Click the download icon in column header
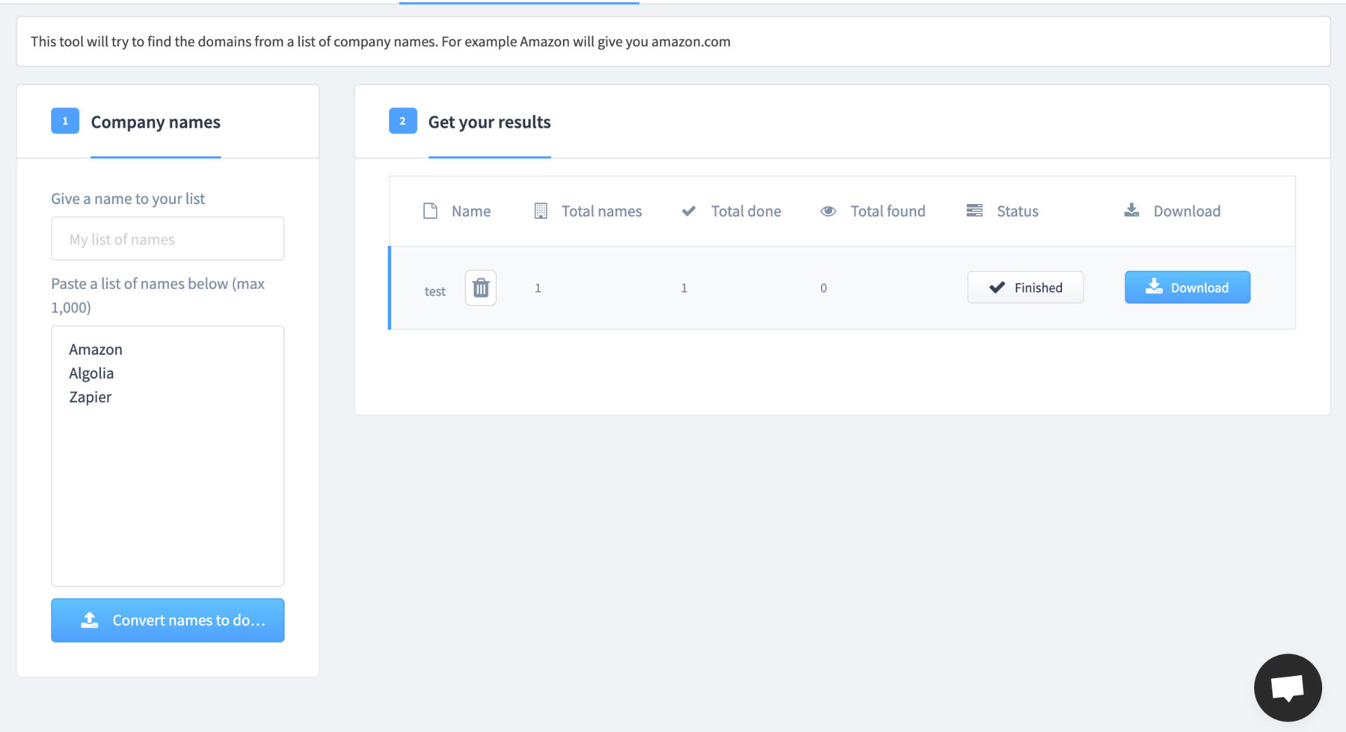This screenshot has width=1346, height=732. click(1131, 210)
